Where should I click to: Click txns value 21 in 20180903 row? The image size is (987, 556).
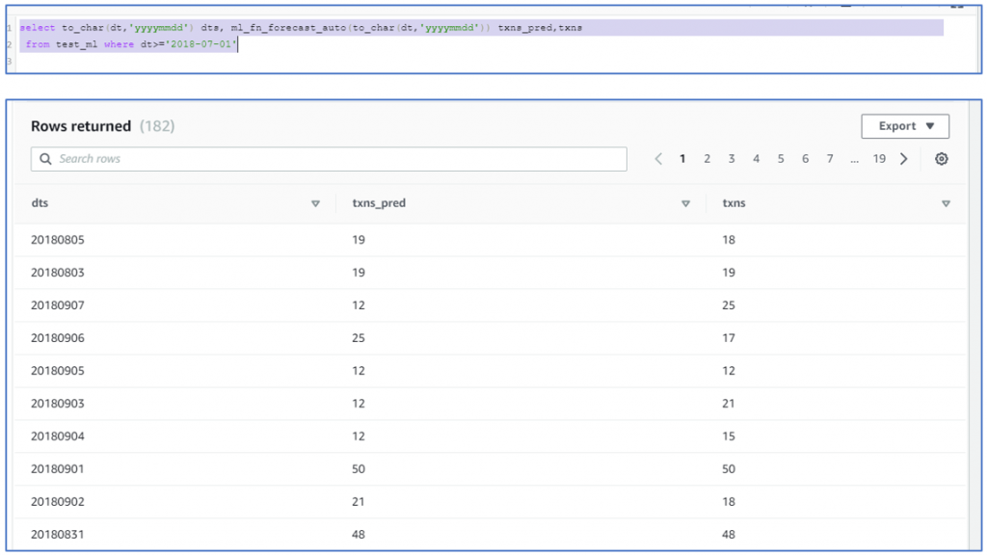point(729,403)
